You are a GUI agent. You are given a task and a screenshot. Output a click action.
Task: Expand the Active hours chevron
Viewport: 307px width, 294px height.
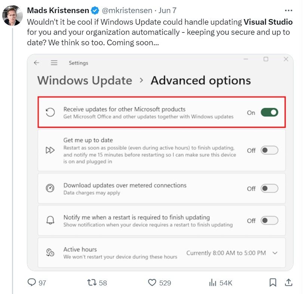275,253
